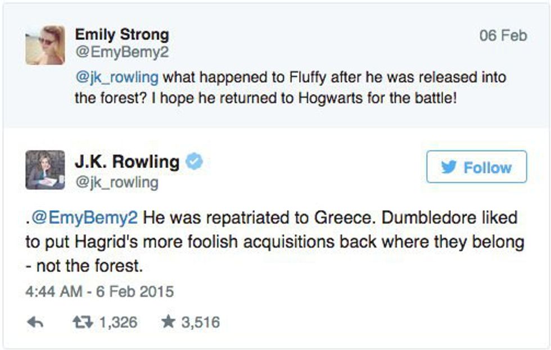551x350 pixels.
Task: Favorite the tweet with the star icon
Action: [167, 322]
